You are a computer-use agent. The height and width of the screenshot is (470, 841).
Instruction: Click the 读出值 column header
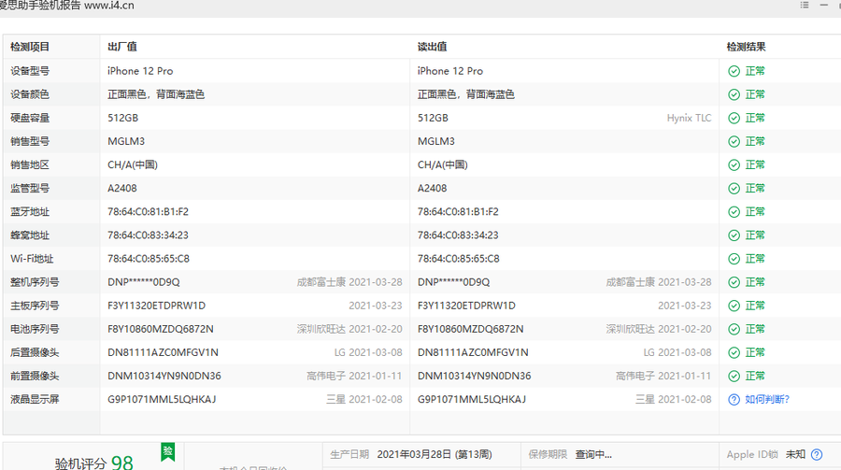(x=433, y=47)
